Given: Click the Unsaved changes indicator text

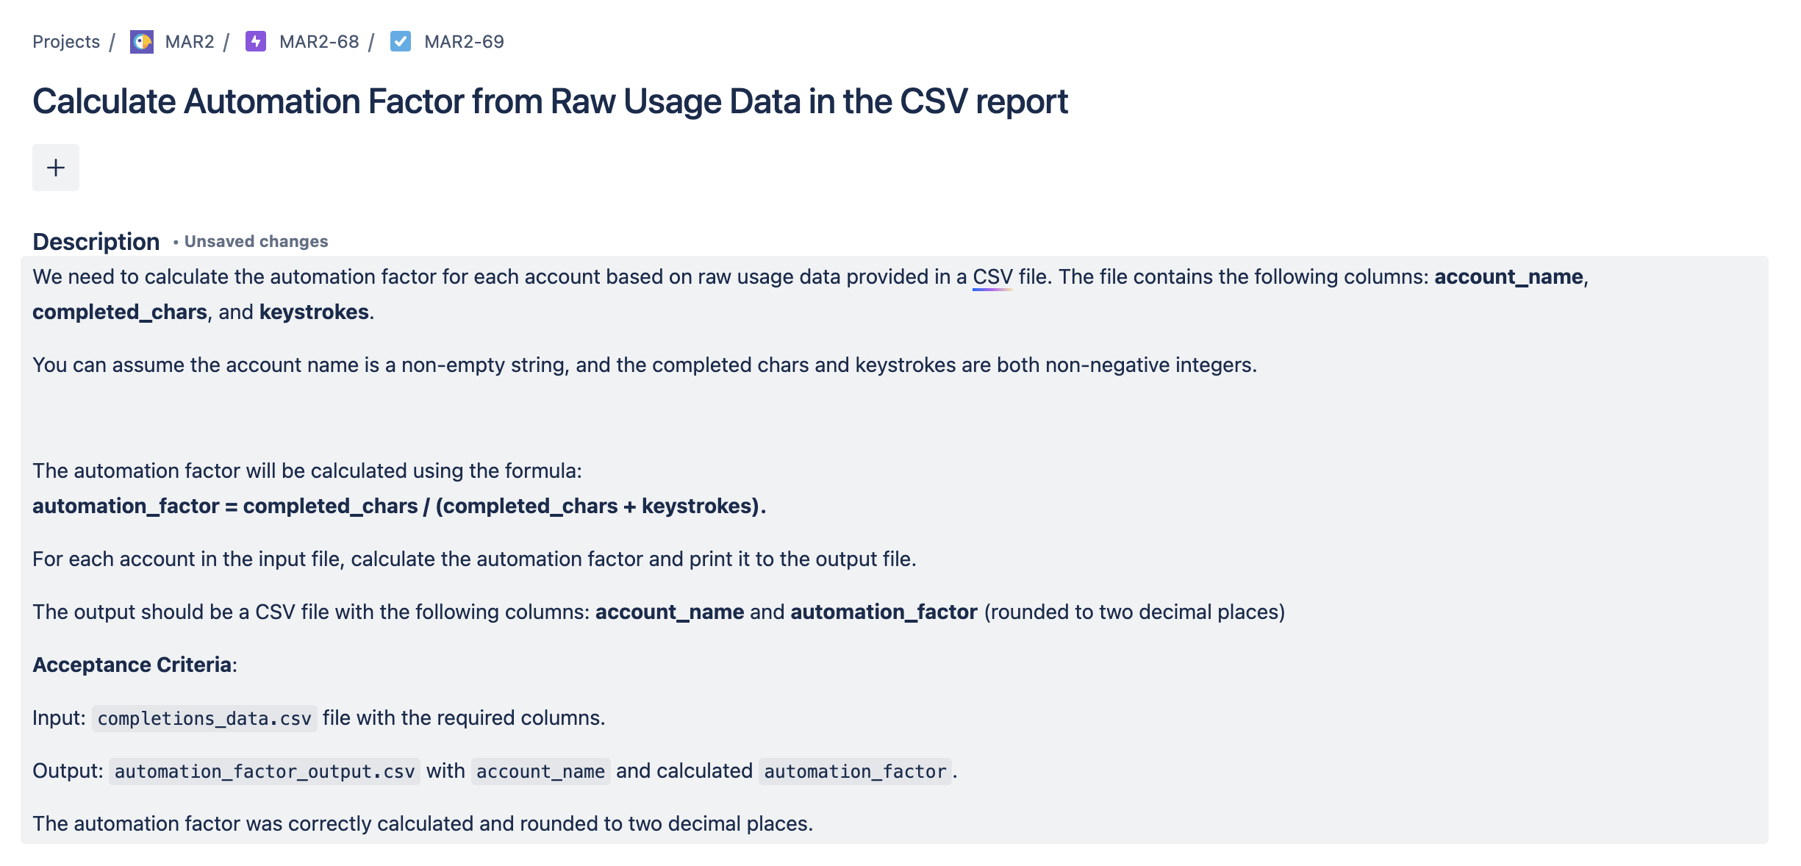Looking at the screenshot, I should pyautogui.click(x=256, y=242).
